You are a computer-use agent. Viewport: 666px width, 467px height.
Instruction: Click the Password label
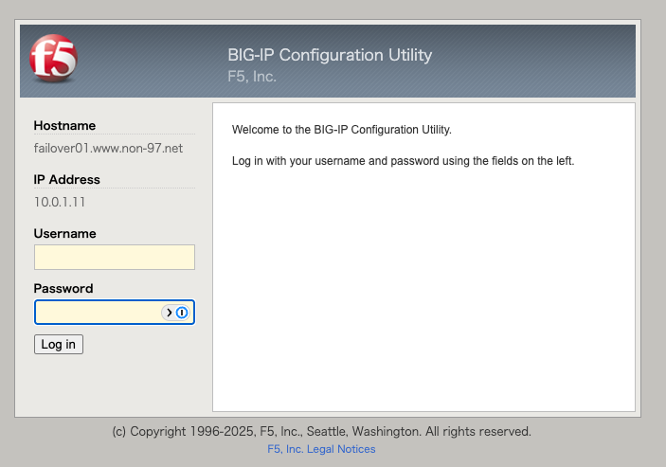point(63,289)
